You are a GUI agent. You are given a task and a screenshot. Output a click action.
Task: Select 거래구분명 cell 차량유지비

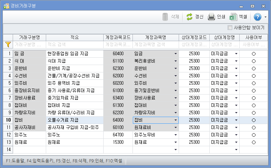[29, 113]
